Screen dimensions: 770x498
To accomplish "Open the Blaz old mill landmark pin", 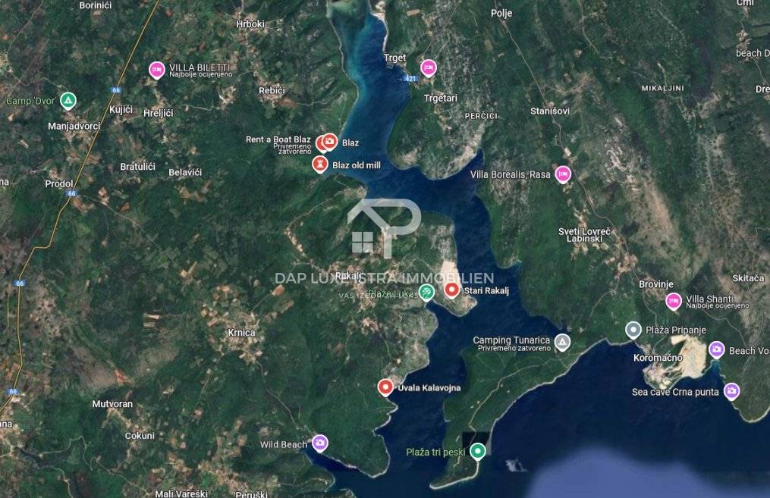I will click(320, 164).
